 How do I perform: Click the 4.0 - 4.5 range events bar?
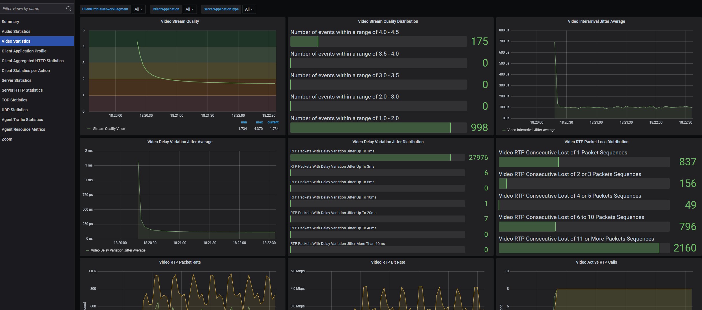coord(378,41)
